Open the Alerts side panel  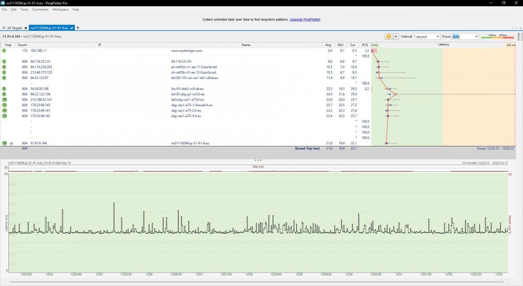[x=519, y=37]
